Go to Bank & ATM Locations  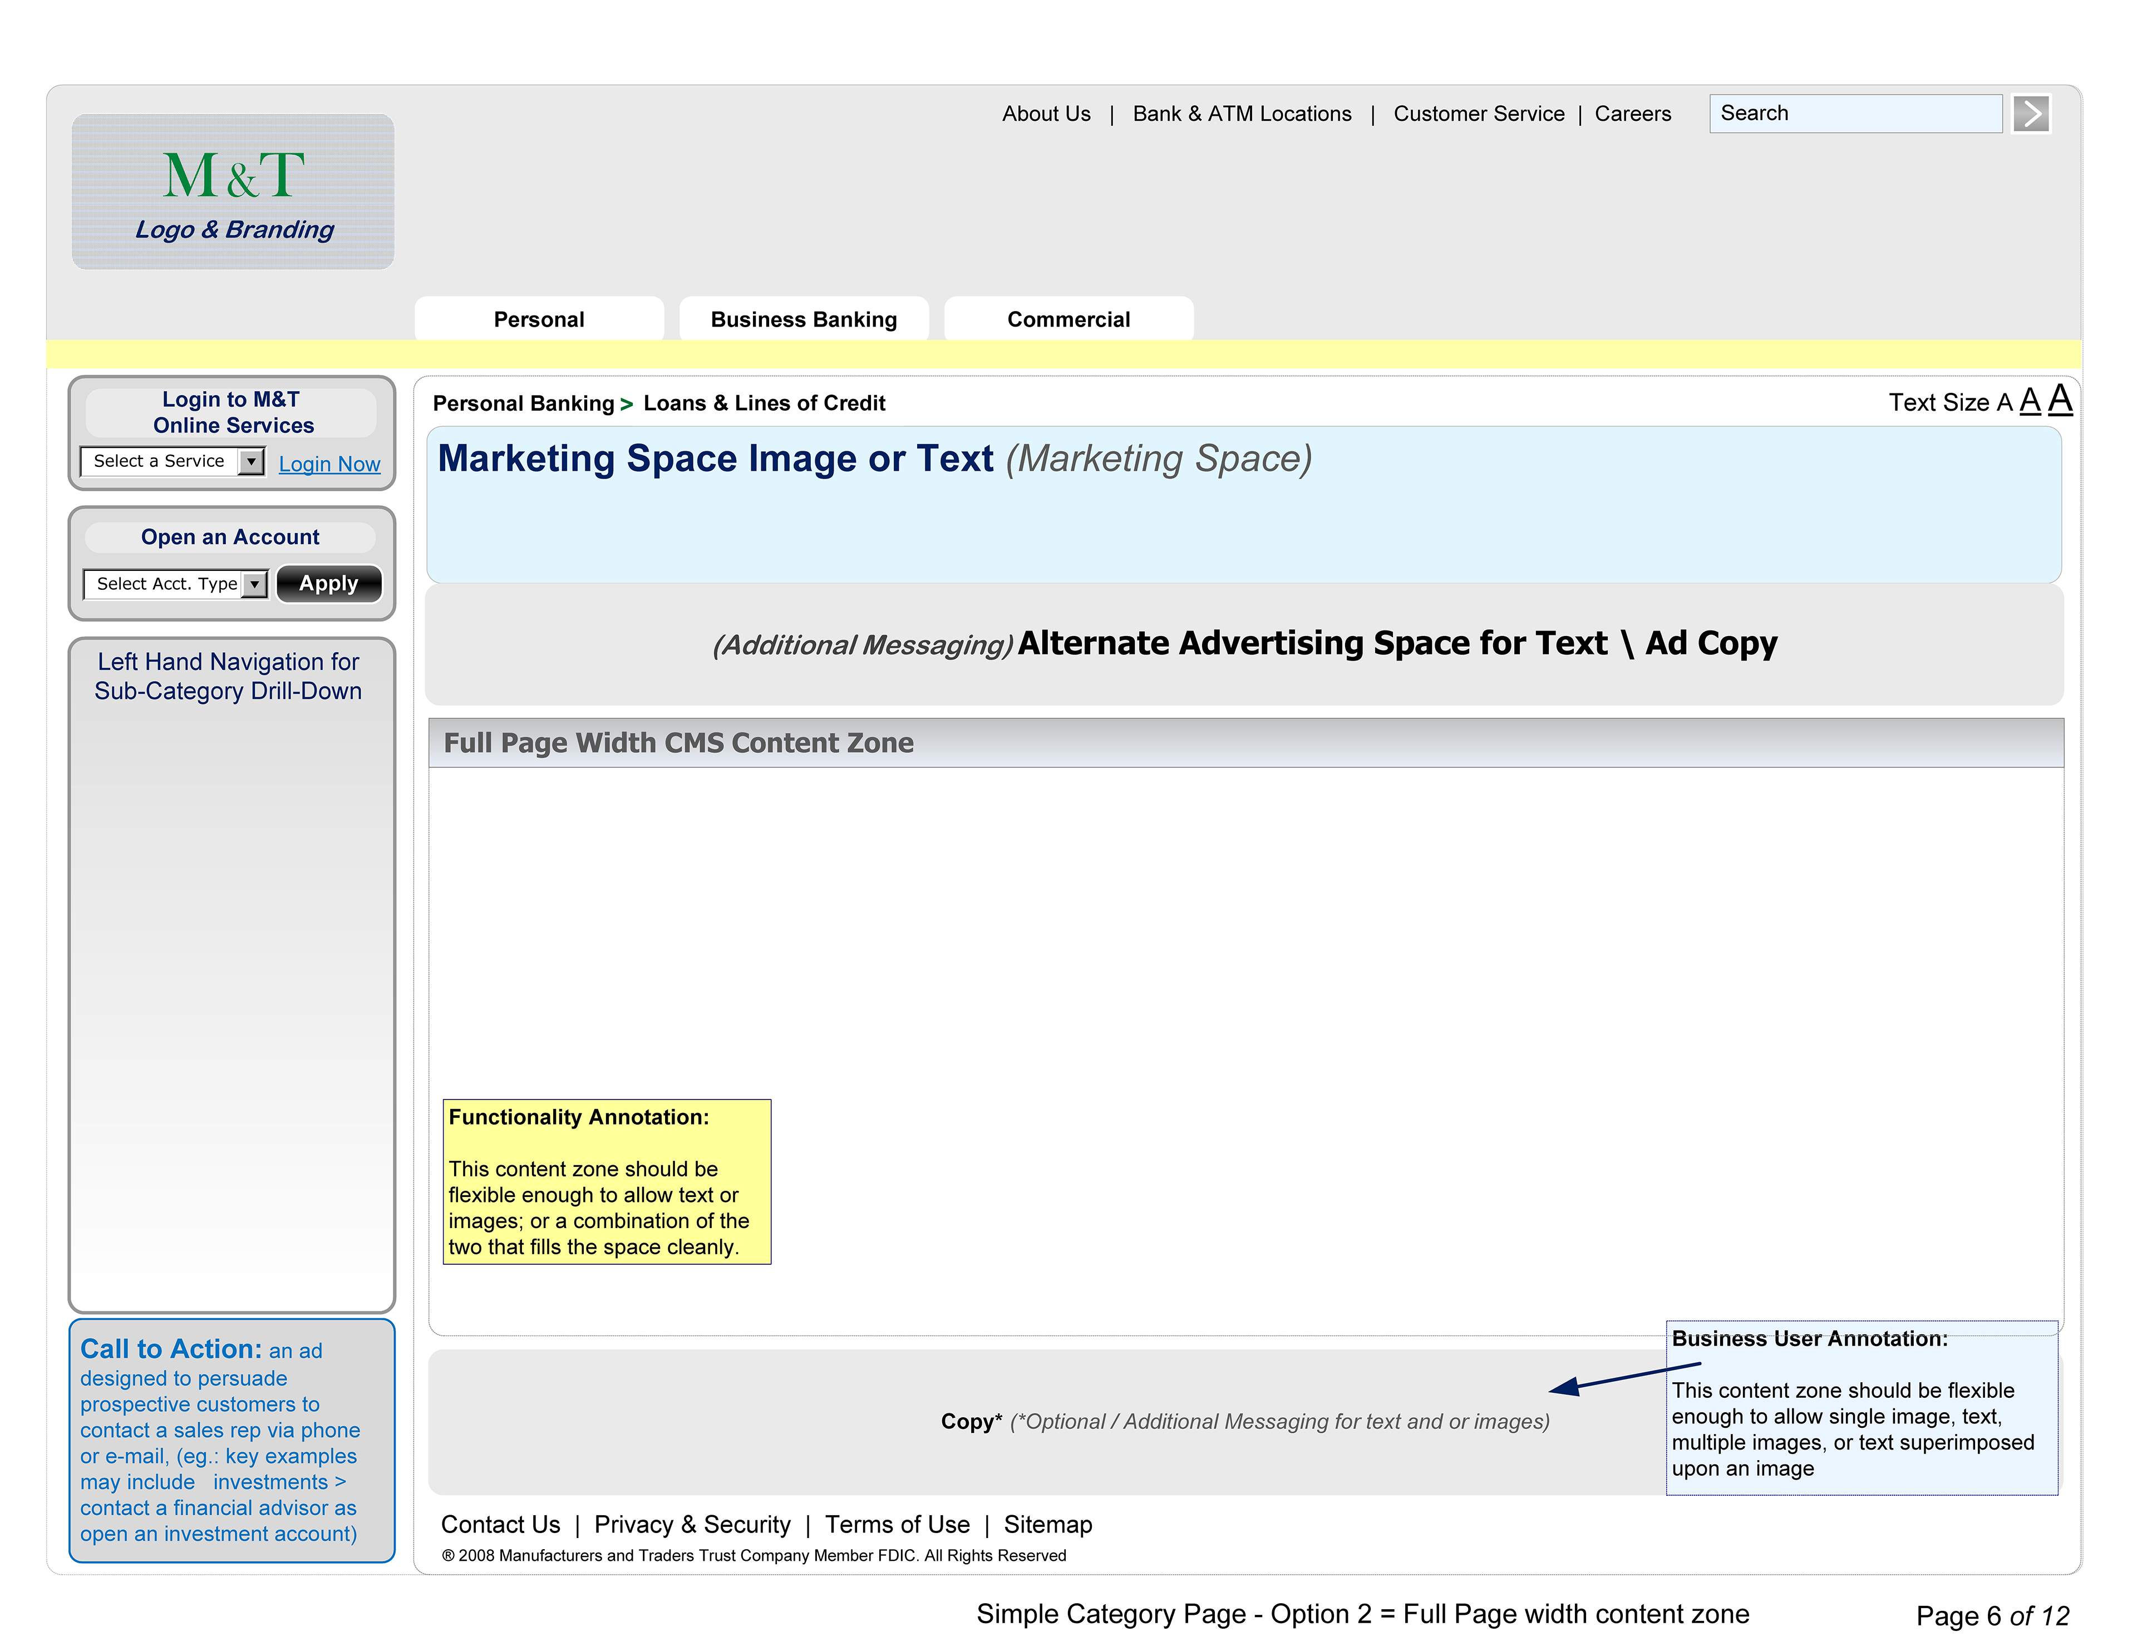click(x=1242, y=114)
